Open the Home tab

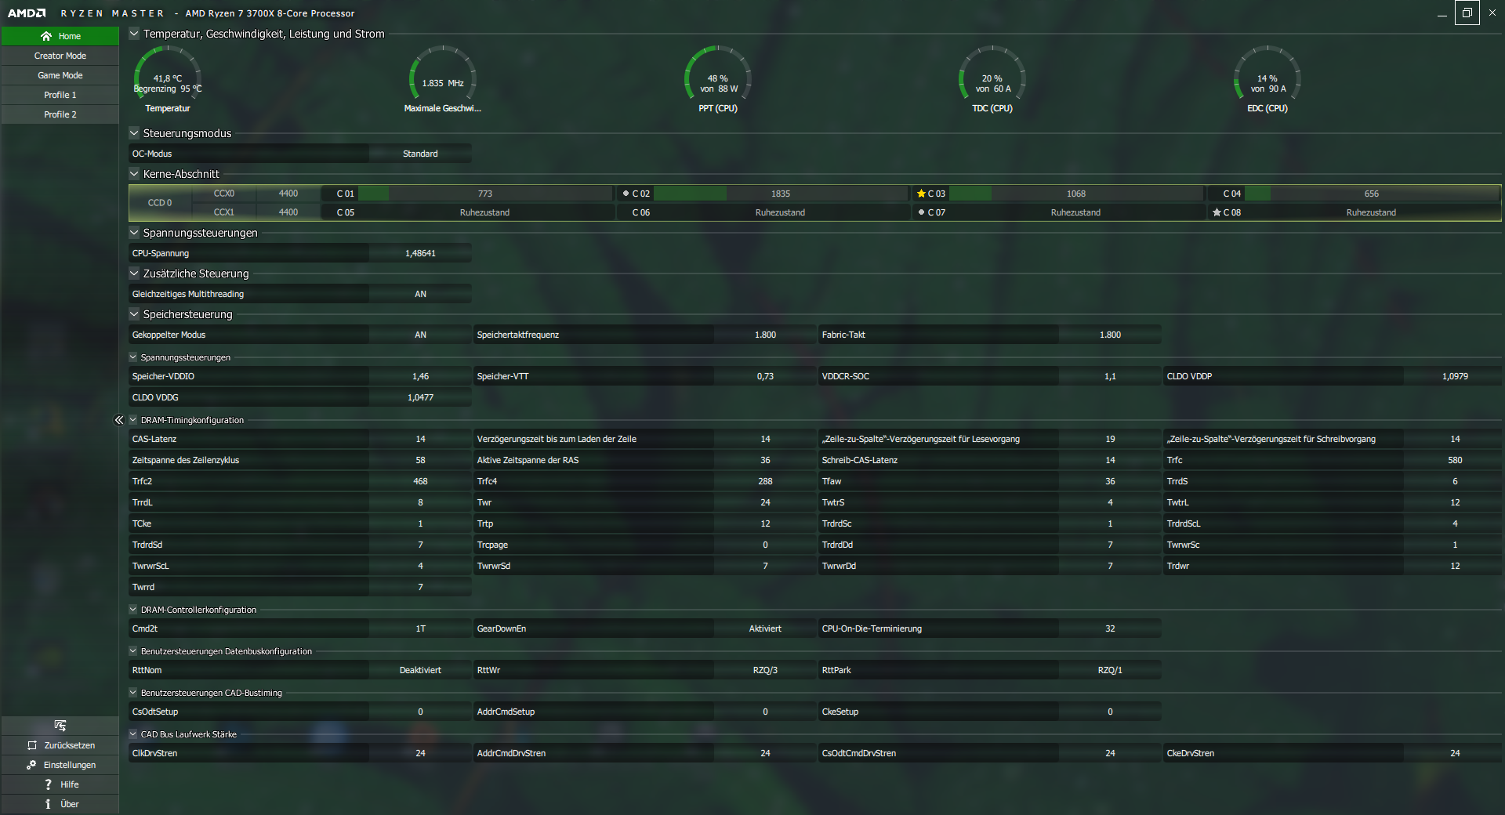pos(60,36)
